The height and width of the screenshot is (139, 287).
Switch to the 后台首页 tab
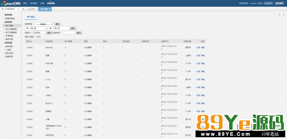pyautogui.click(x=32, y=9)
